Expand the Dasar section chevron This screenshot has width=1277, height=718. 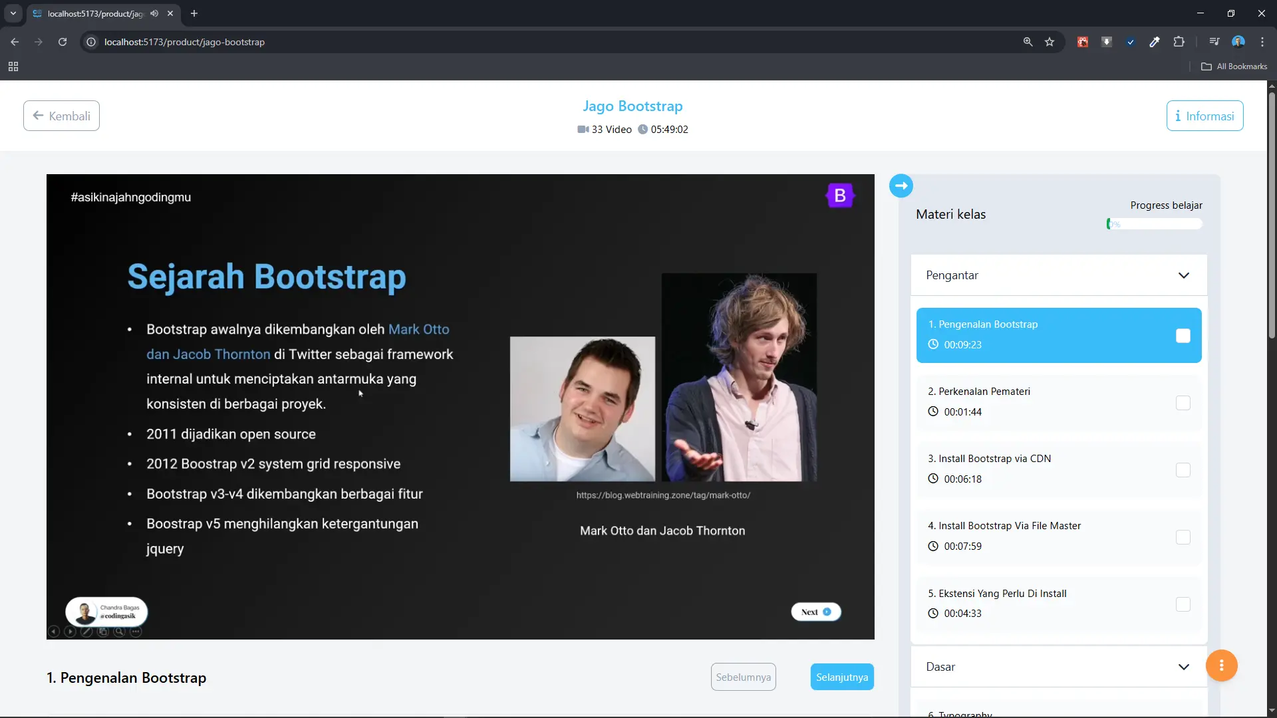click(x=1183, y=667)
